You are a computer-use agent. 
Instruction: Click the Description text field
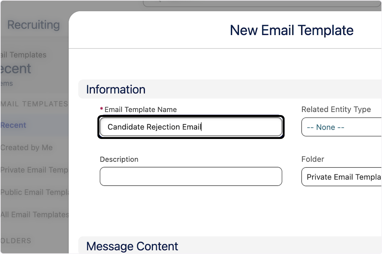pyautogui.click(x=191, y=177)
